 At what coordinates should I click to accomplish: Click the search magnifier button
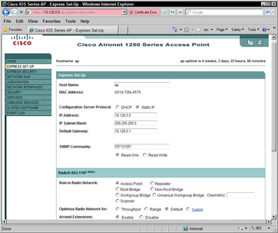pyautogui.click(x=268, y=12)
